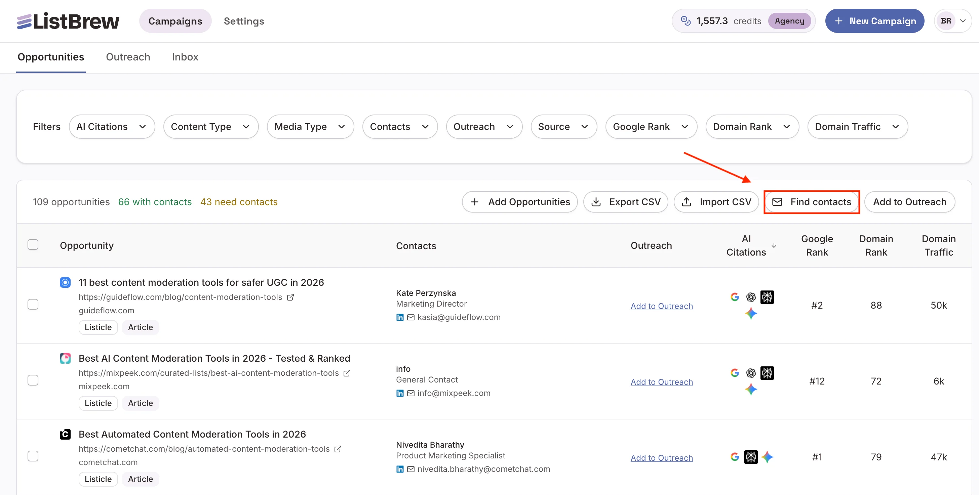Click Gemini citation icon in mixpeek row
The image size is (979, 495).
(751, 390)
